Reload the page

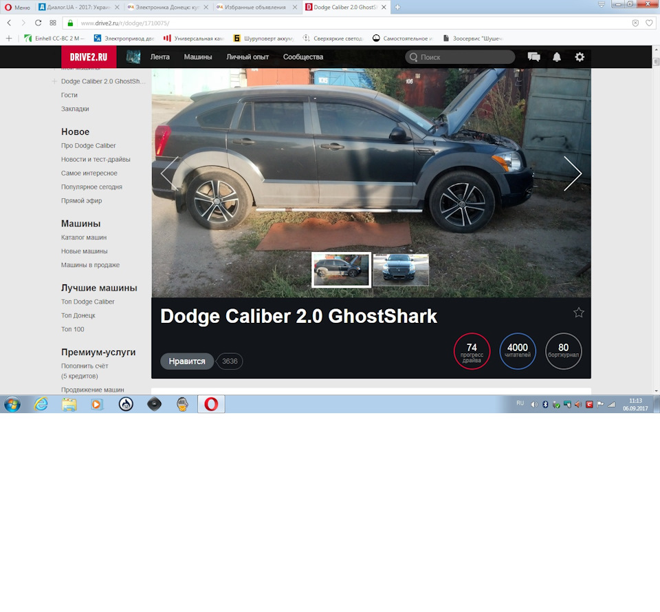pos(38,23)
